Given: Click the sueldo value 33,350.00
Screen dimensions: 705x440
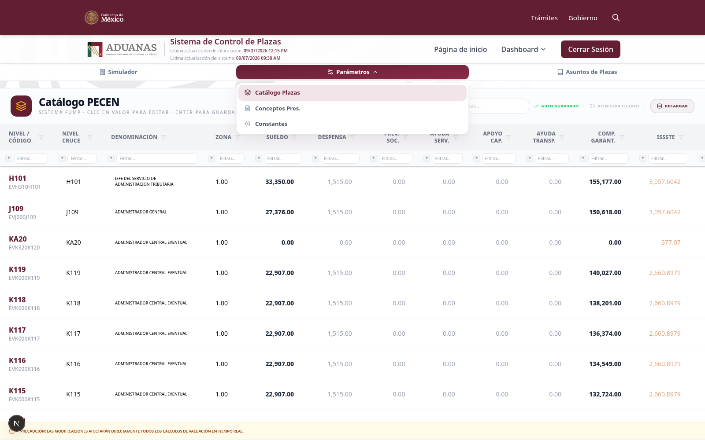Looking at the screenshot, I should tap(279, 182).
